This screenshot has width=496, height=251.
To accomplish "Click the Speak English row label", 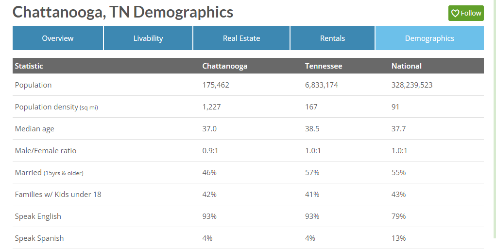I will click(x=38, y=216).
